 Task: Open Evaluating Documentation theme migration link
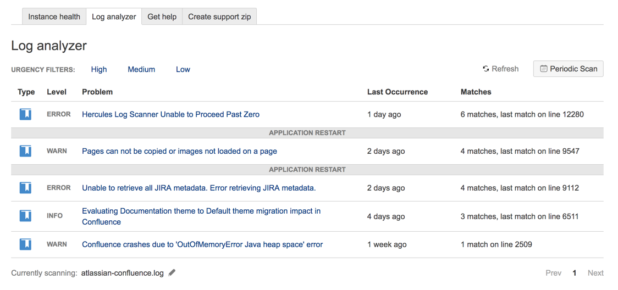pyautogui.click(x=201, y=216)
